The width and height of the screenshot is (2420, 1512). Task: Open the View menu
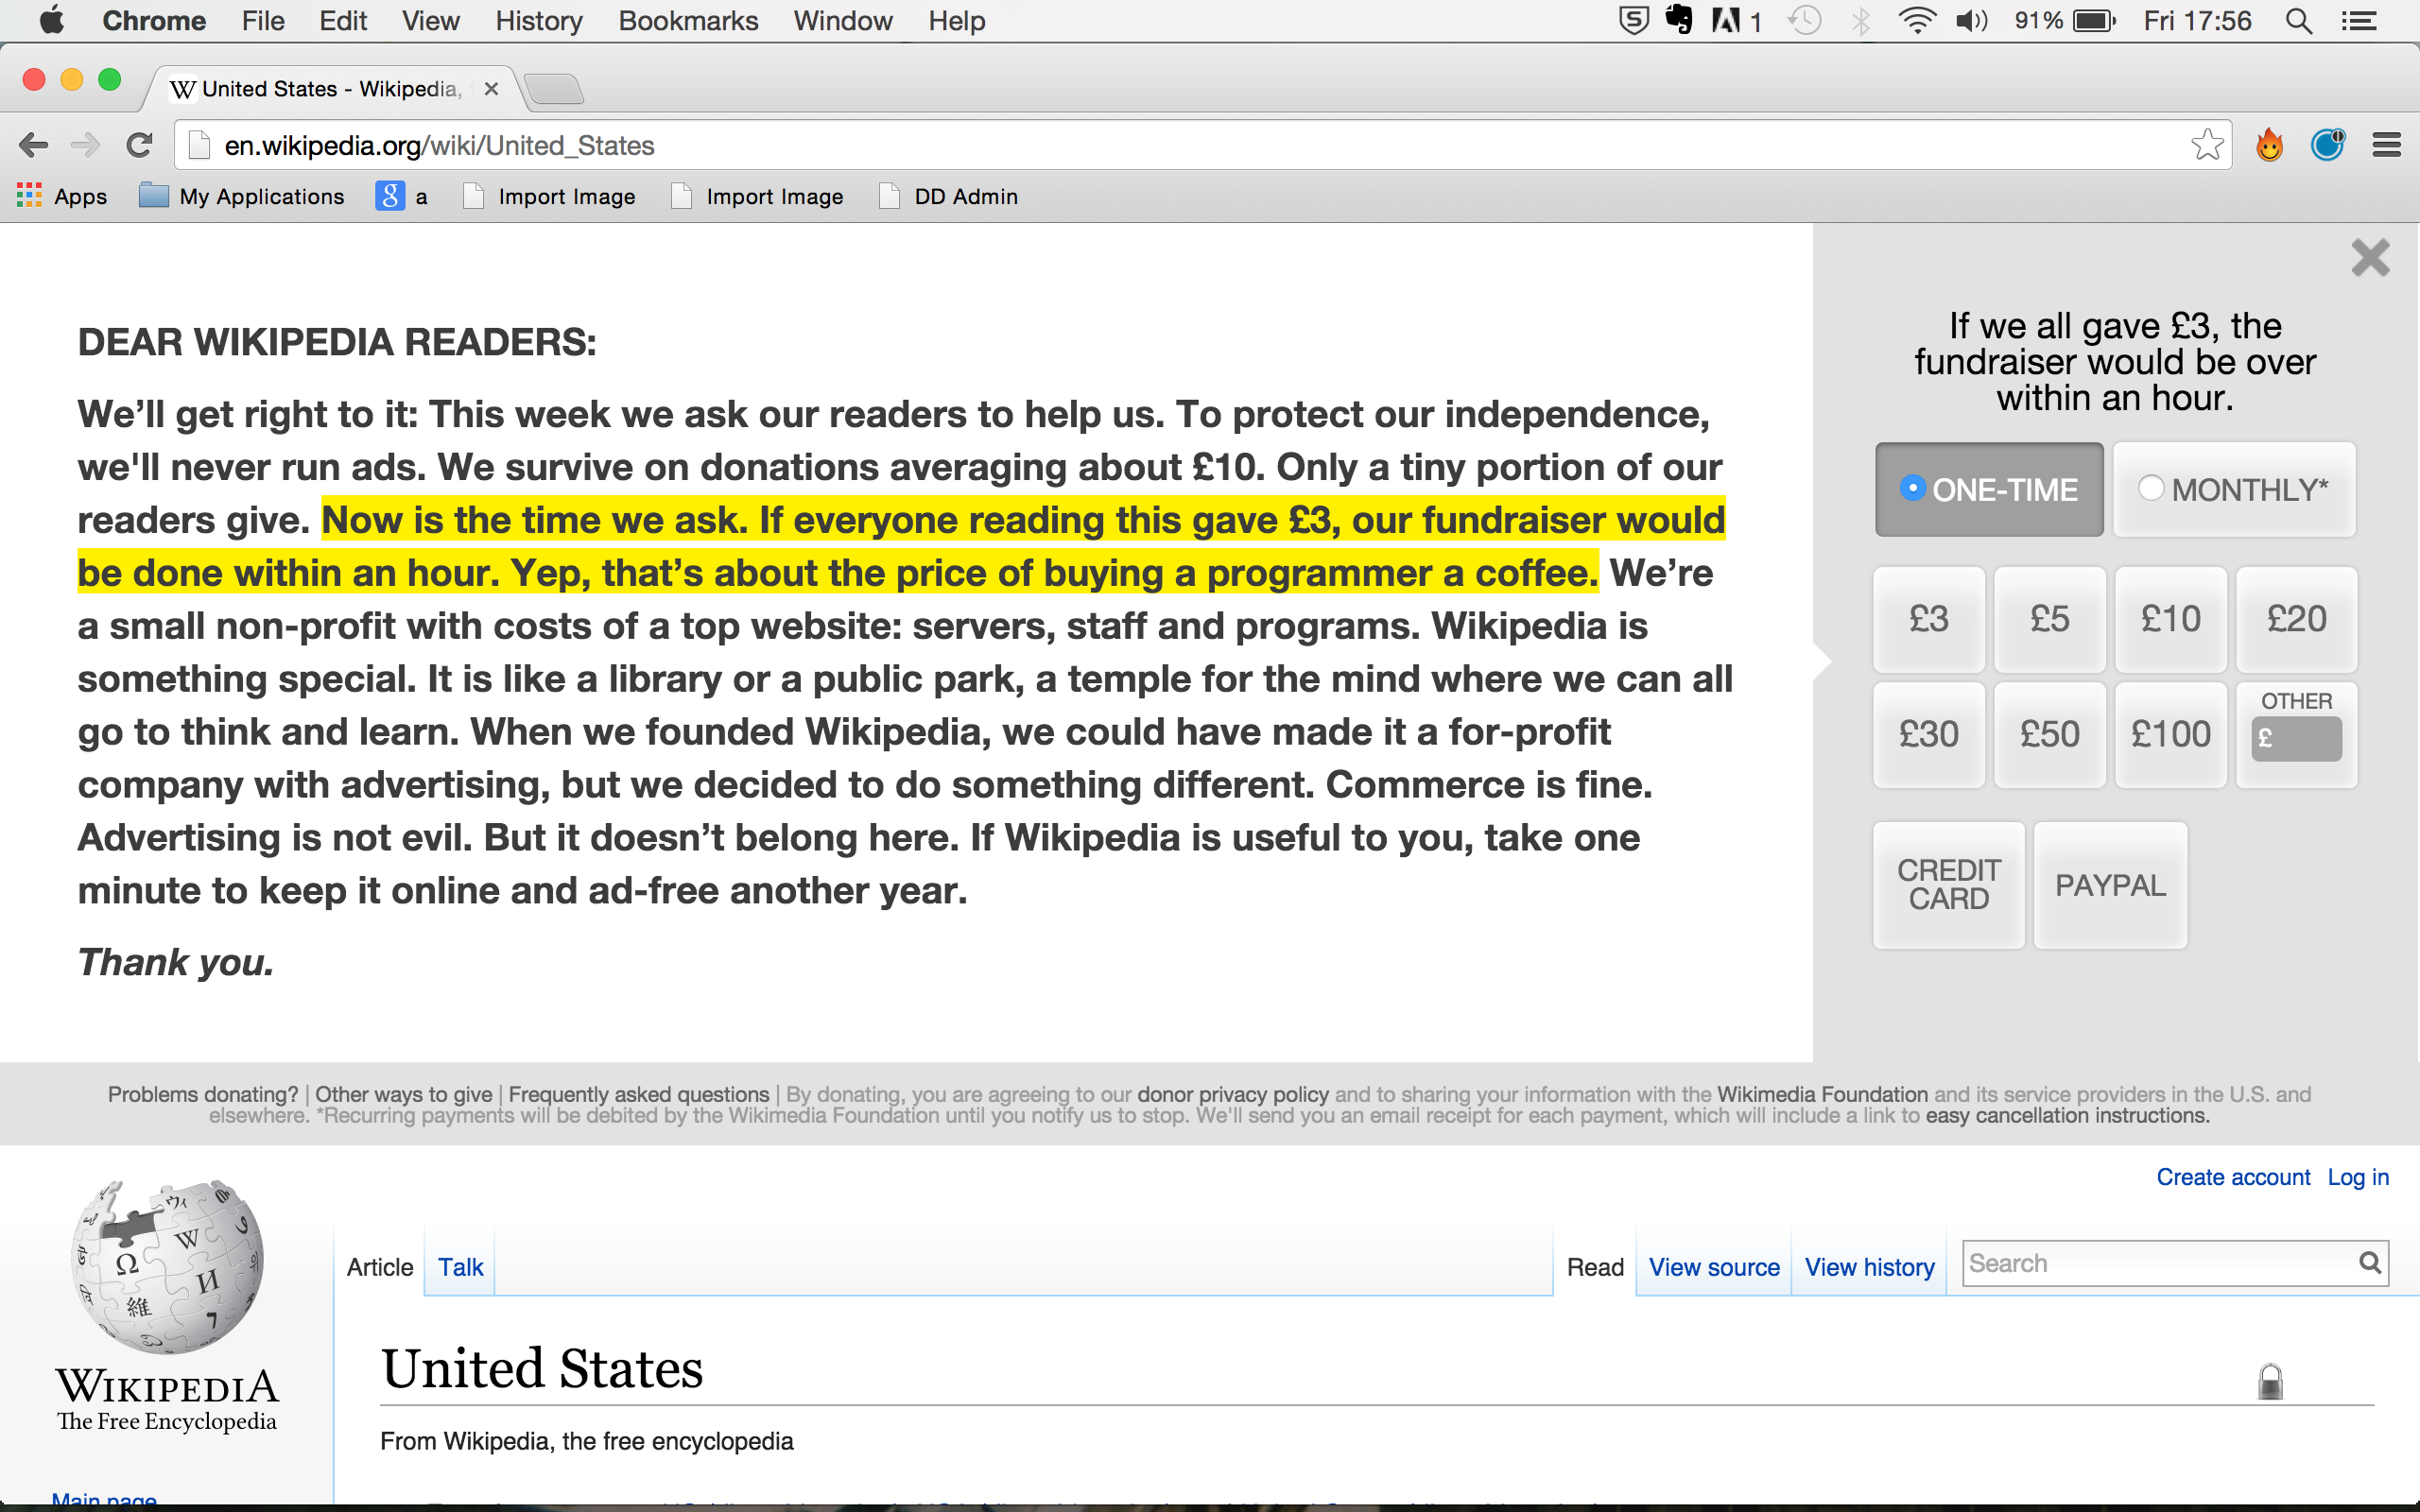pyautogui.click(x=431, y=21)
